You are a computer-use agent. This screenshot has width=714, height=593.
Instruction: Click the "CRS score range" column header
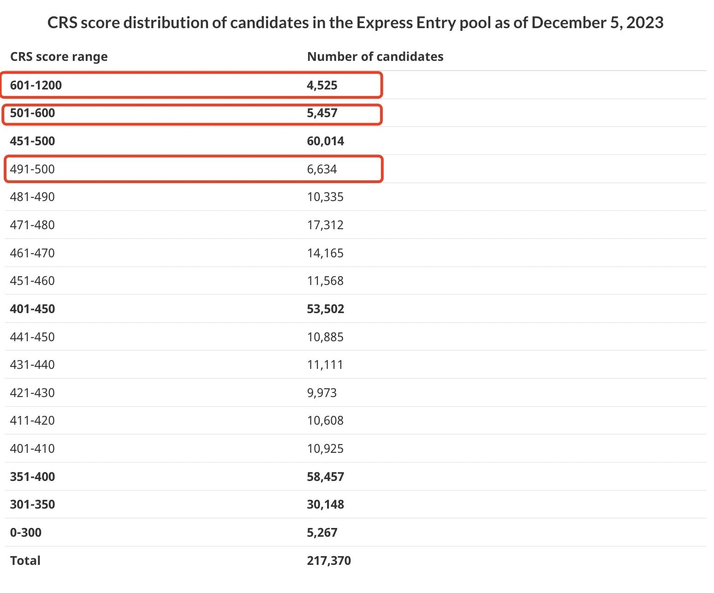[x=59, y=57]
